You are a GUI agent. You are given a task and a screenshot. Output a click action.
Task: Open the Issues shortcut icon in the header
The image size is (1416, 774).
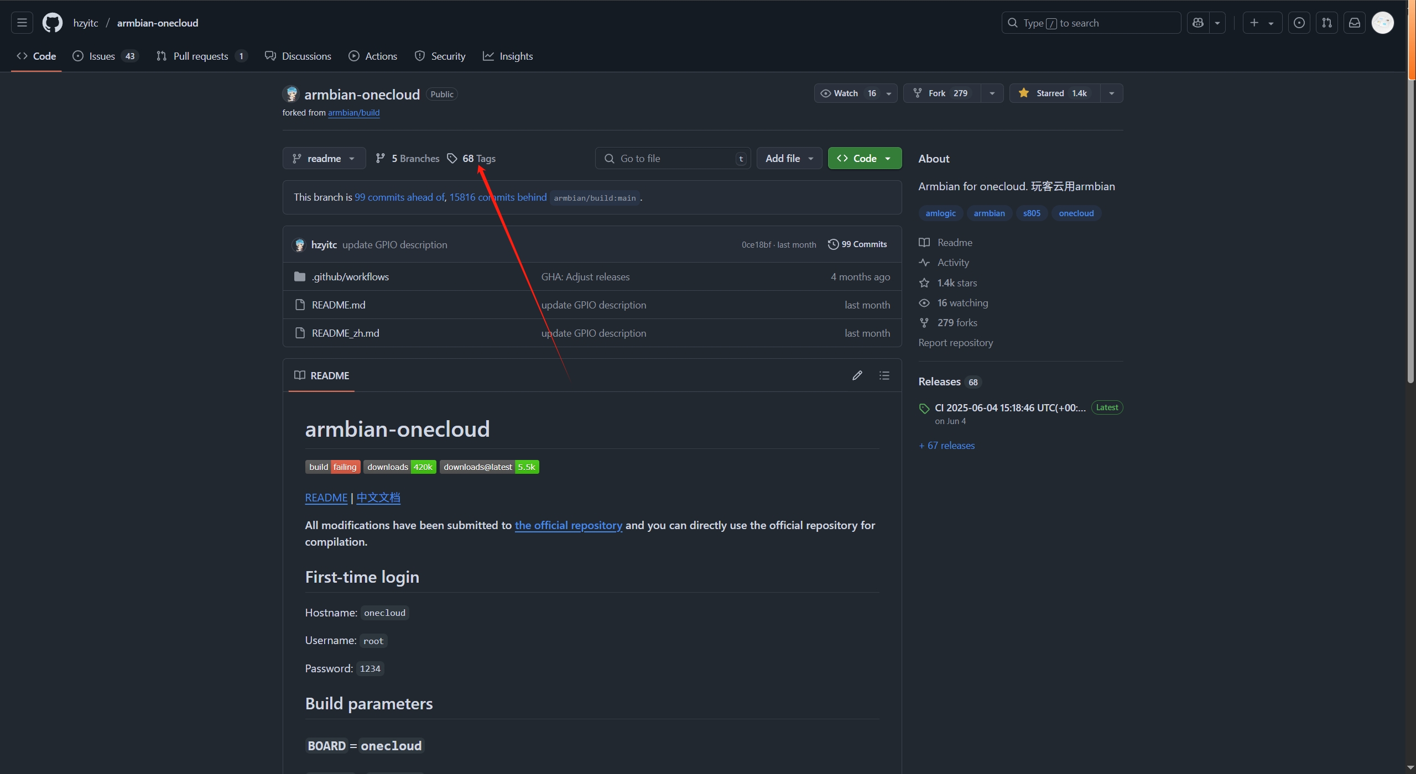[x=1299, y=23]
